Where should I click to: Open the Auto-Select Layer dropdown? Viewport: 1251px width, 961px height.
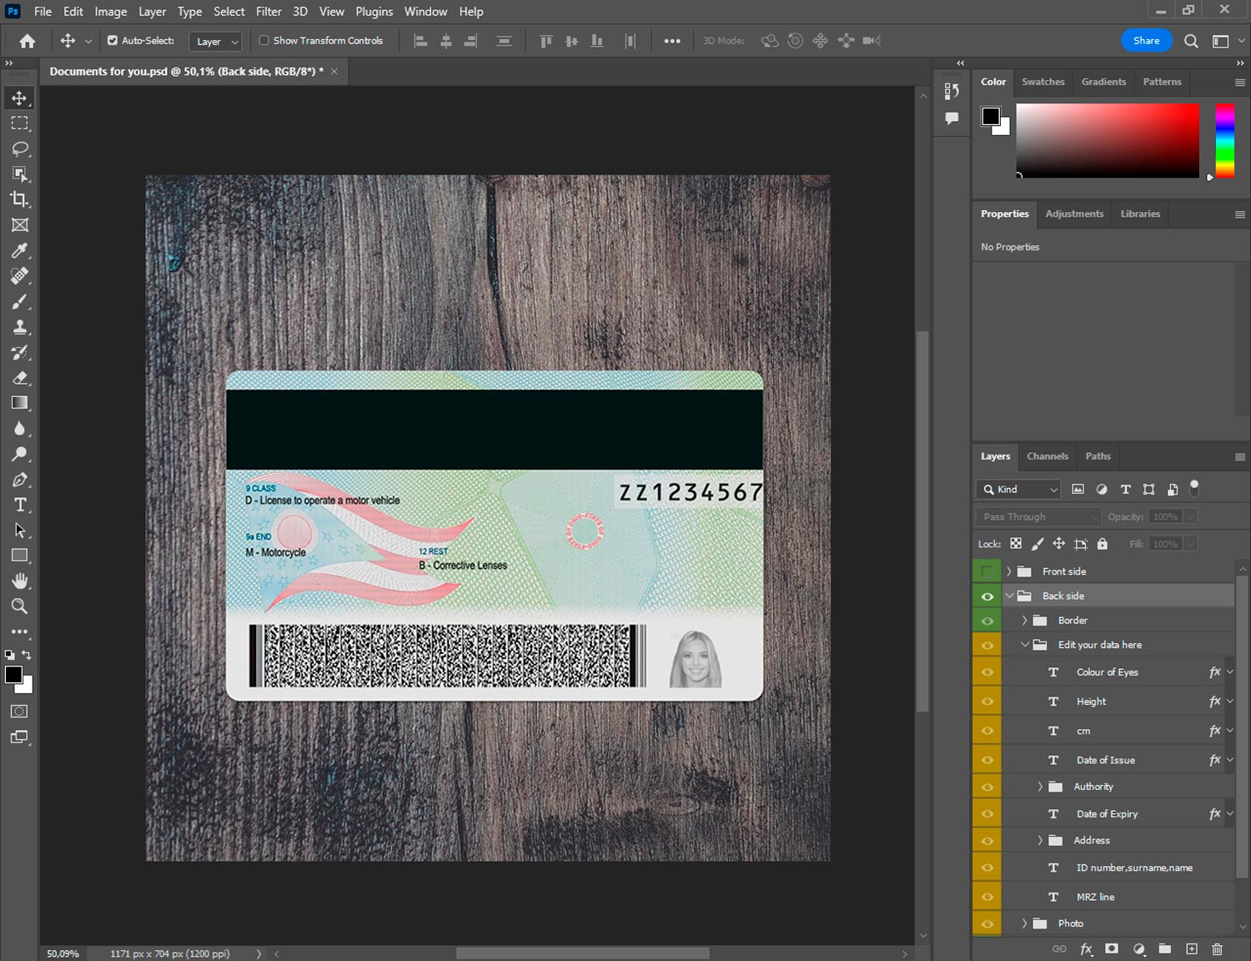coord(216,41)
